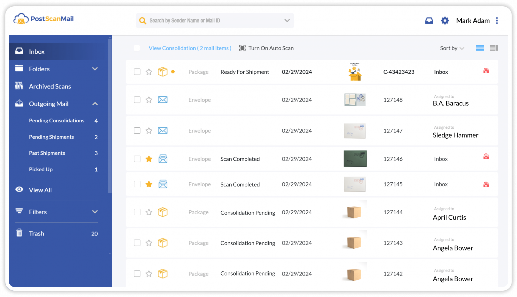Screen dimensions: 517x297
Task: Select the envelope icon for mail 127148
Action: [163, 100]
